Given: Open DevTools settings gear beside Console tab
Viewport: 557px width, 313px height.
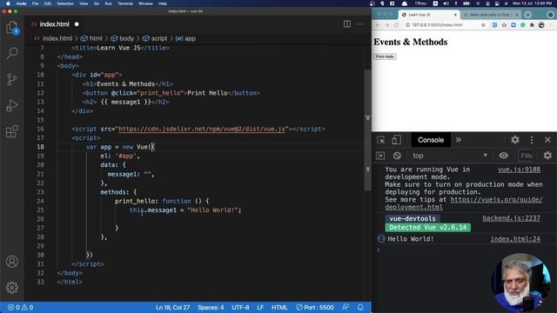Looking at the screenshot, I should point(515,140).
